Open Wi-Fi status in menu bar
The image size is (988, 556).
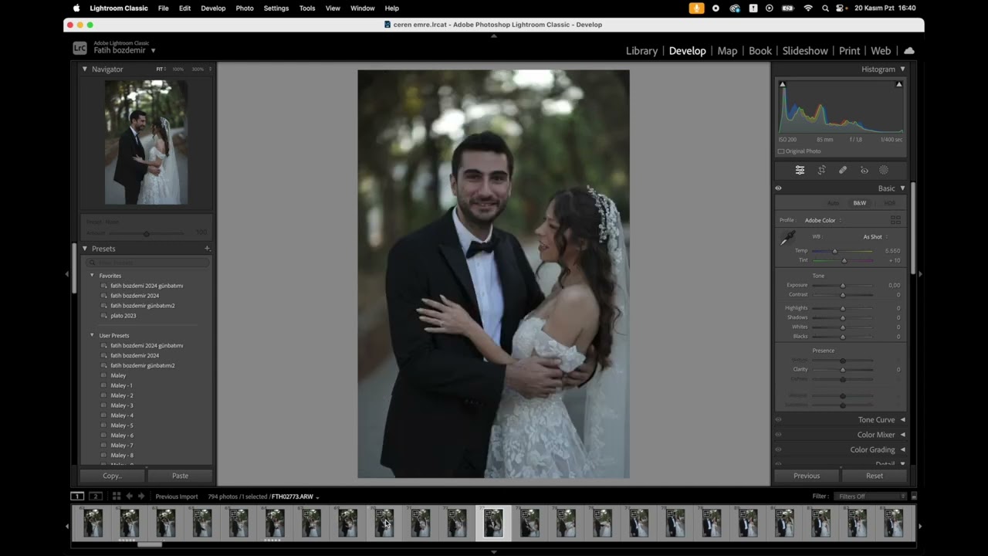(x=808, y=8)
